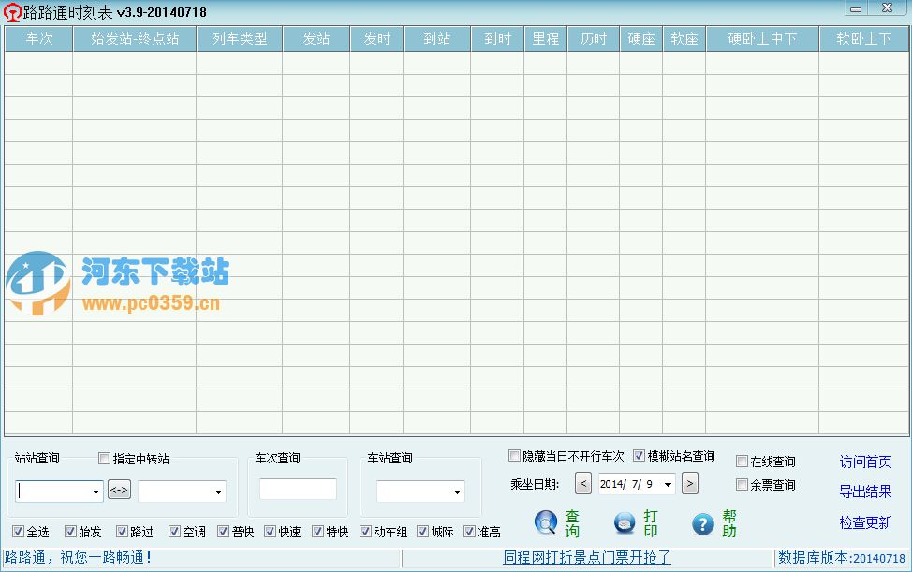Uncheck the 动车组 train type filter
This screenshot has width=912, height=572.
coord(365,531)
